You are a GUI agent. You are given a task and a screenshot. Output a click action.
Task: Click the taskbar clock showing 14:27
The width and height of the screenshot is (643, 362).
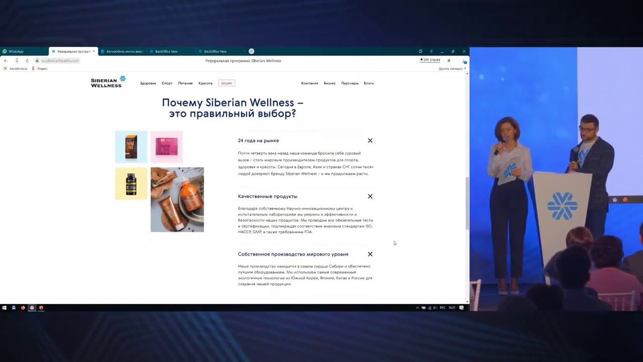(x=452, y=308)
